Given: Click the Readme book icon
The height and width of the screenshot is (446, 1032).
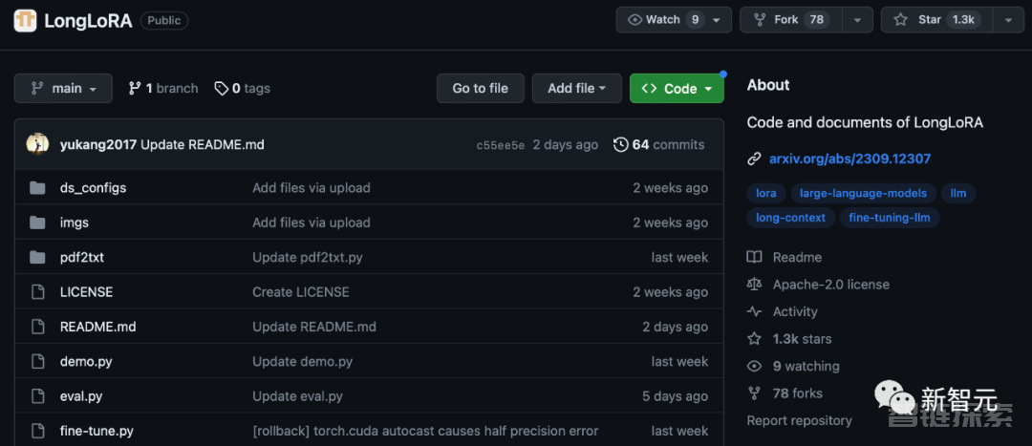Looking at the screenshot, I should (754, 257).
